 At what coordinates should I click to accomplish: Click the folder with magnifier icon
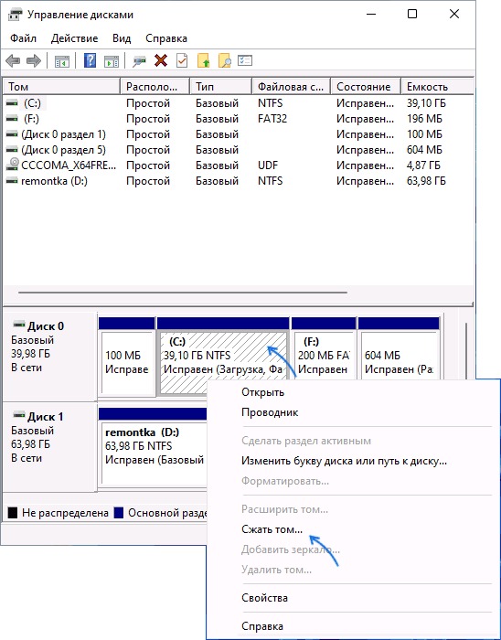[x=224, y=61]
